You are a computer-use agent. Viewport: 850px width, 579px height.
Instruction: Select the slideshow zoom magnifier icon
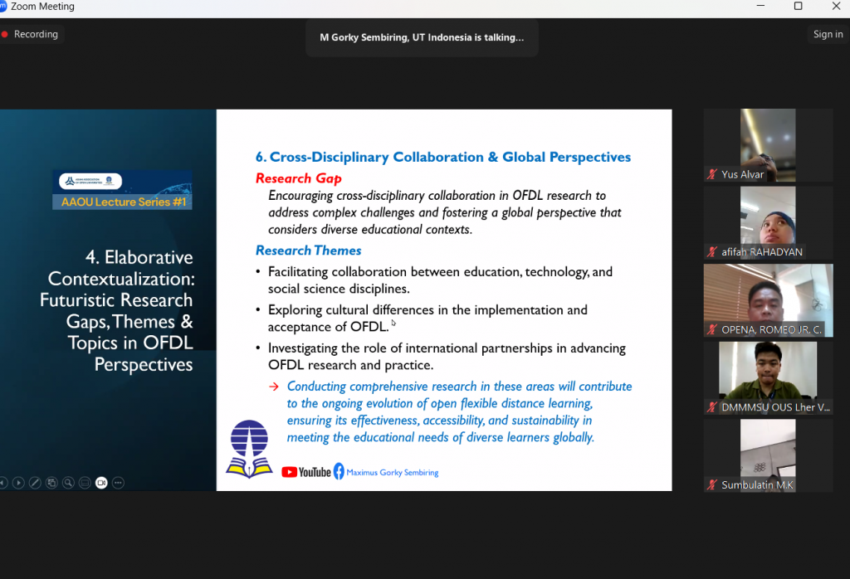pos(68,483)
